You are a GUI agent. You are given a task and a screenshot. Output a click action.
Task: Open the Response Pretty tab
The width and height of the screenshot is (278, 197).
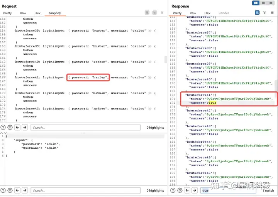point(177,13)
